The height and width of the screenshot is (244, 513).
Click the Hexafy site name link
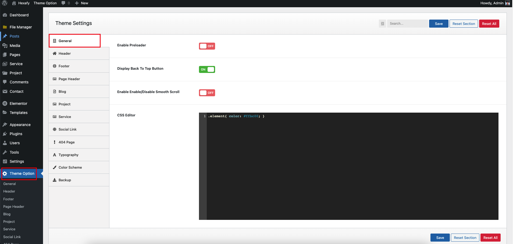pos(24,3)
